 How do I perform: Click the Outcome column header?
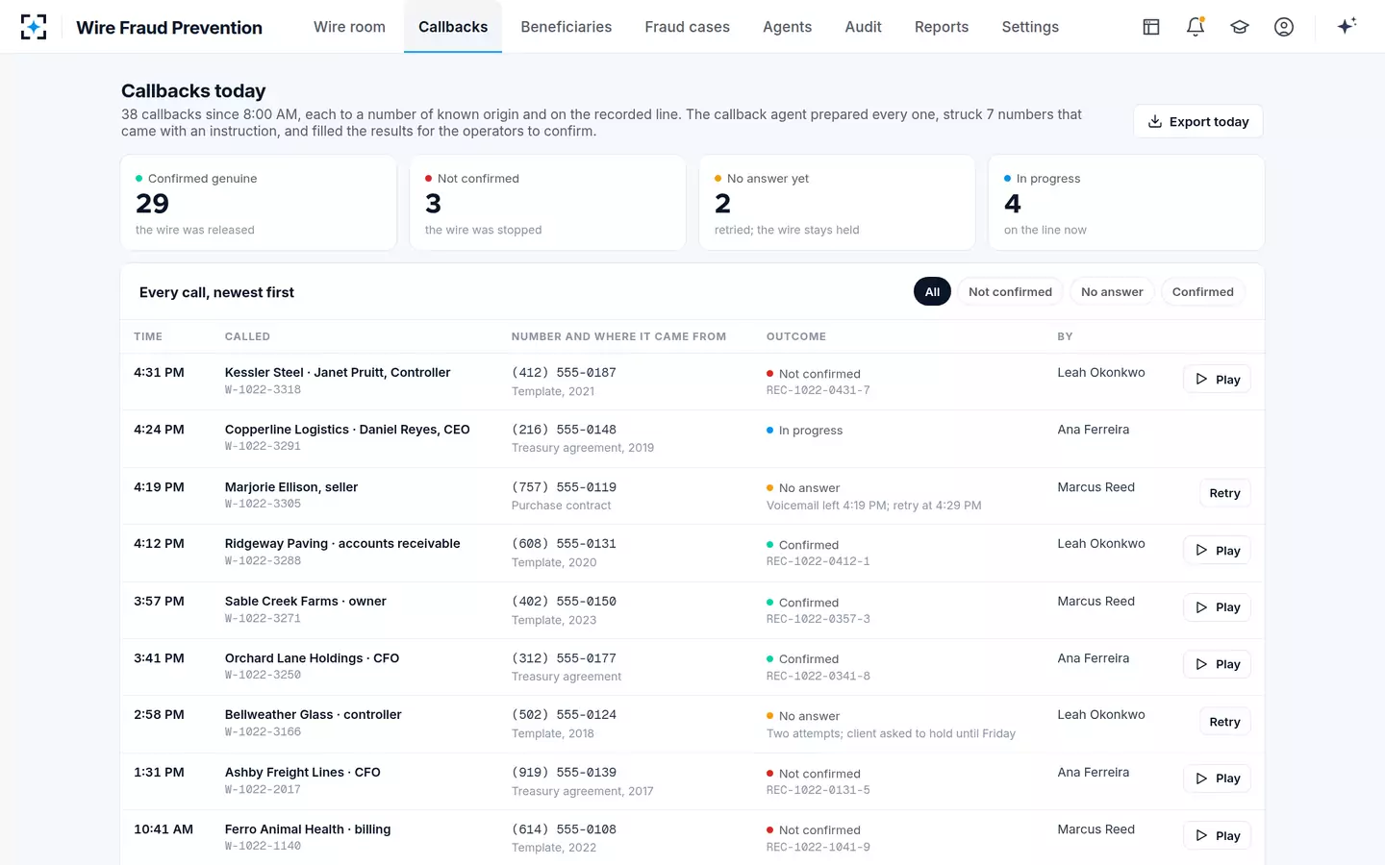pos(796,336)
